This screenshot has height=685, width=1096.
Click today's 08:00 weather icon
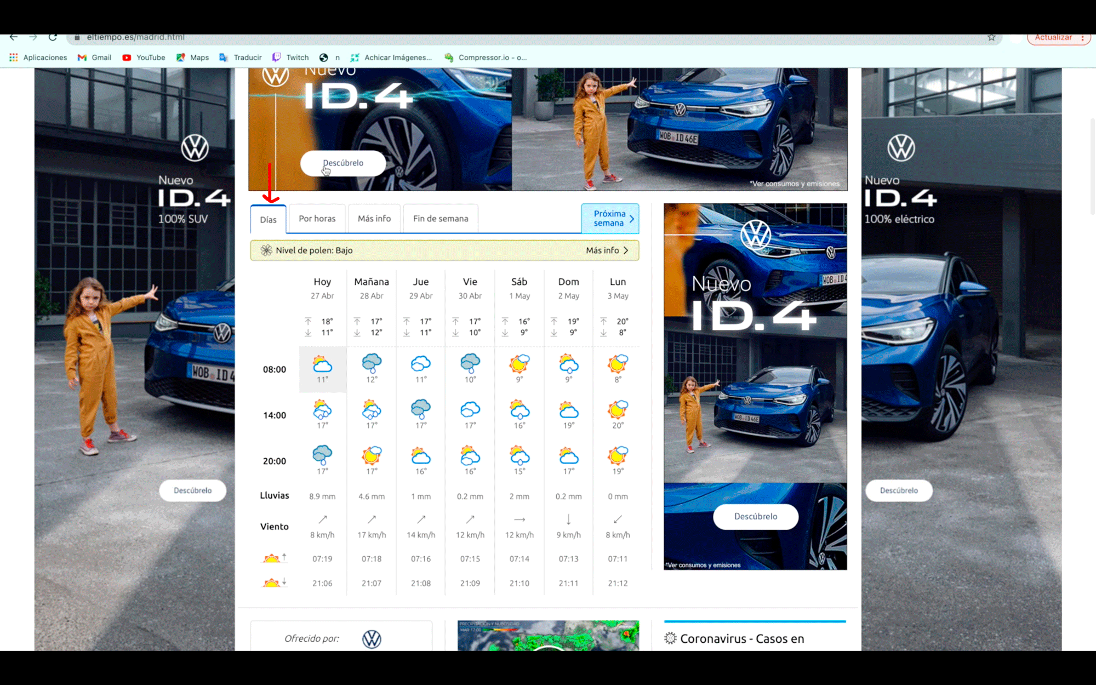322,364
